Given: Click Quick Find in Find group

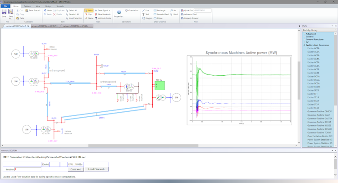Looking at the screenshot, I should (187, 10).
